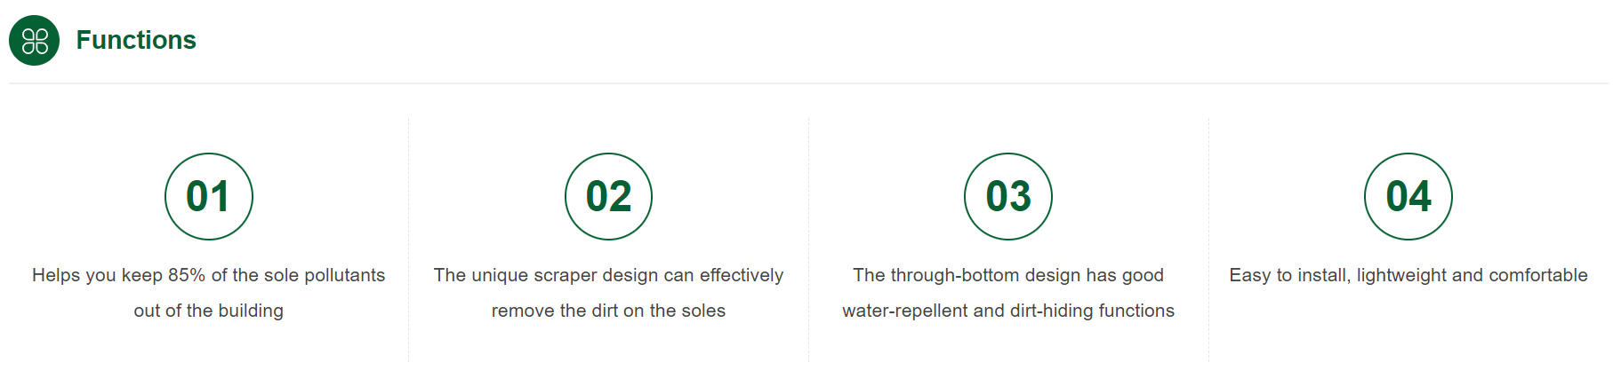
Task: Click the dotted divider between 02 and 03
Action: coord(808,240)
